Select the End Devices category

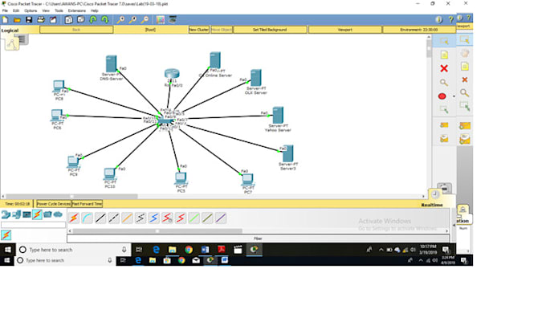[16, 214]
